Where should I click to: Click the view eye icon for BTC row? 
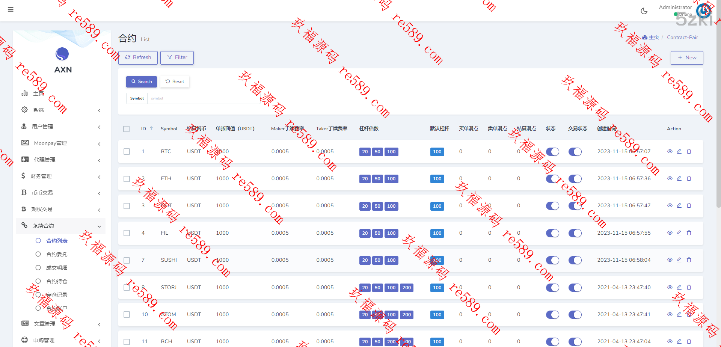(670, 151)
